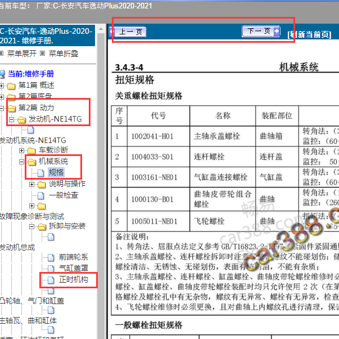Open the 气缸盖罩 page
Image resolution: width=339 pixels, height=339 pixels.
[x=74, y=268]
